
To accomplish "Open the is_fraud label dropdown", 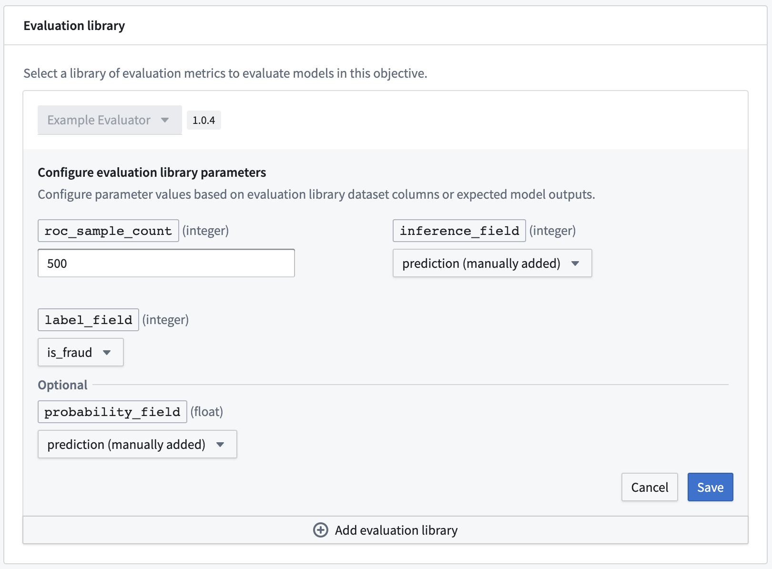I will 81,352.
